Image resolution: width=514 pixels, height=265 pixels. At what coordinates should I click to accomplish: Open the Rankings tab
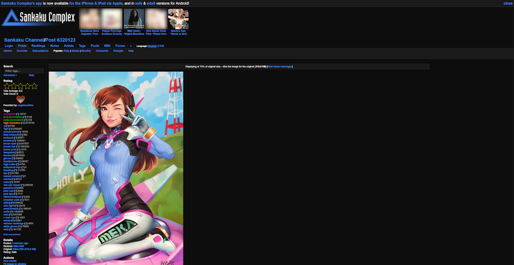(x=38, y=45)
